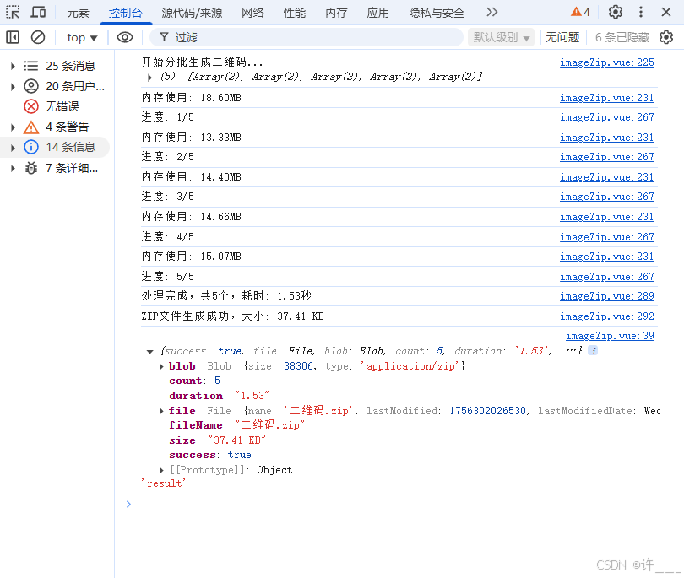Image resolution: width=684 pixels, height=578 pixels.
Task: Select the 控制台 tab
Action: (x=126, y=13)
